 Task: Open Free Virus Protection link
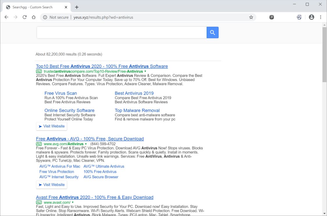point(56,172)
